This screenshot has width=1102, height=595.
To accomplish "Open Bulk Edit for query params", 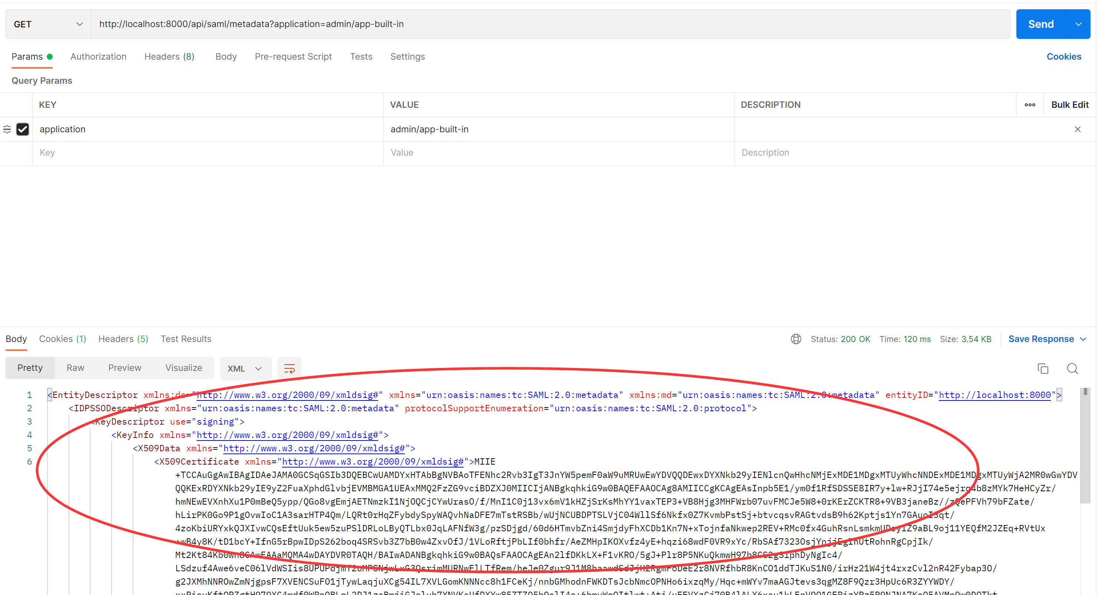I will (1069, 105).
